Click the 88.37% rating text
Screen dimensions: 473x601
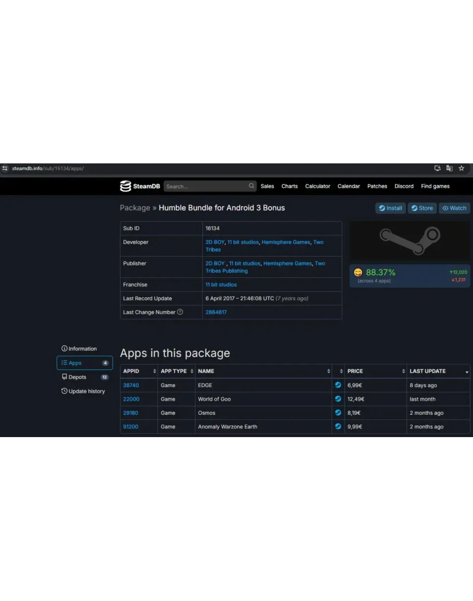pyautogui.click(x=380, y=273)
